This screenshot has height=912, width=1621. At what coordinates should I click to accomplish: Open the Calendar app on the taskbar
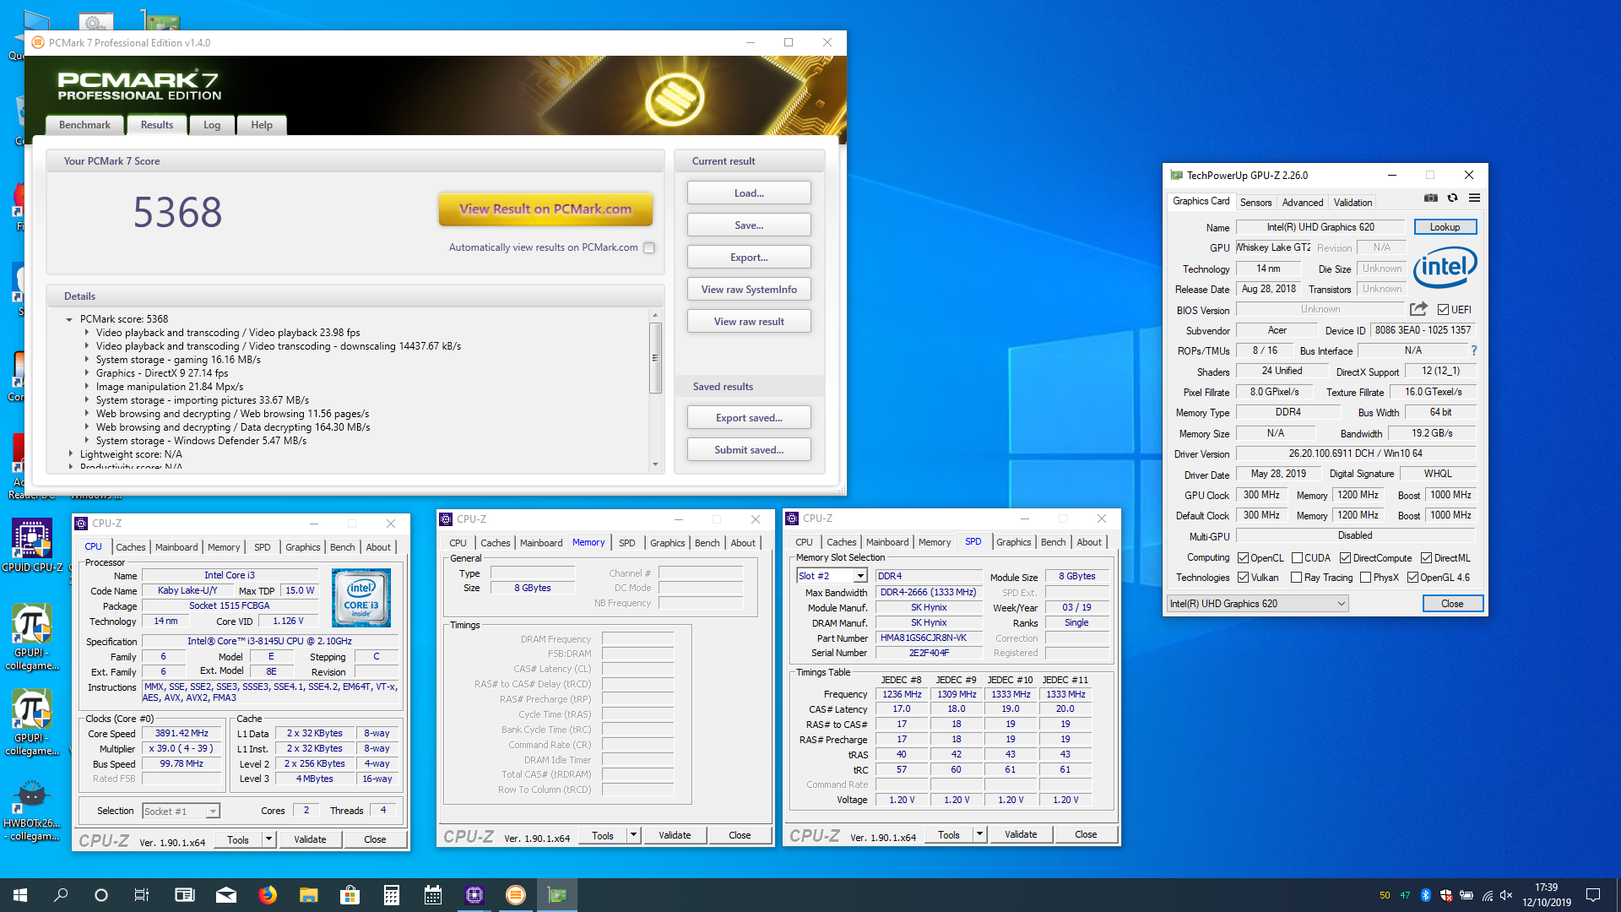[x=433, y=895]
